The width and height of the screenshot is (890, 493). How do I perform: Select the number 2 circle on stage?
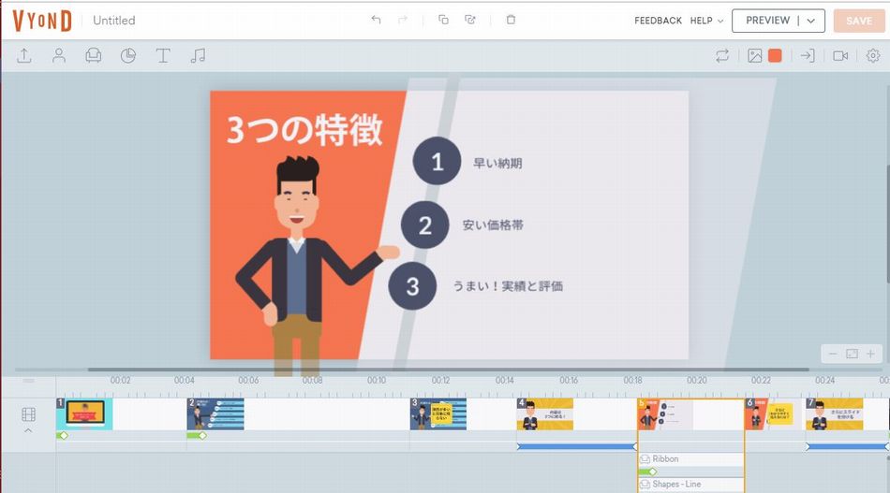tap(425, 225)
